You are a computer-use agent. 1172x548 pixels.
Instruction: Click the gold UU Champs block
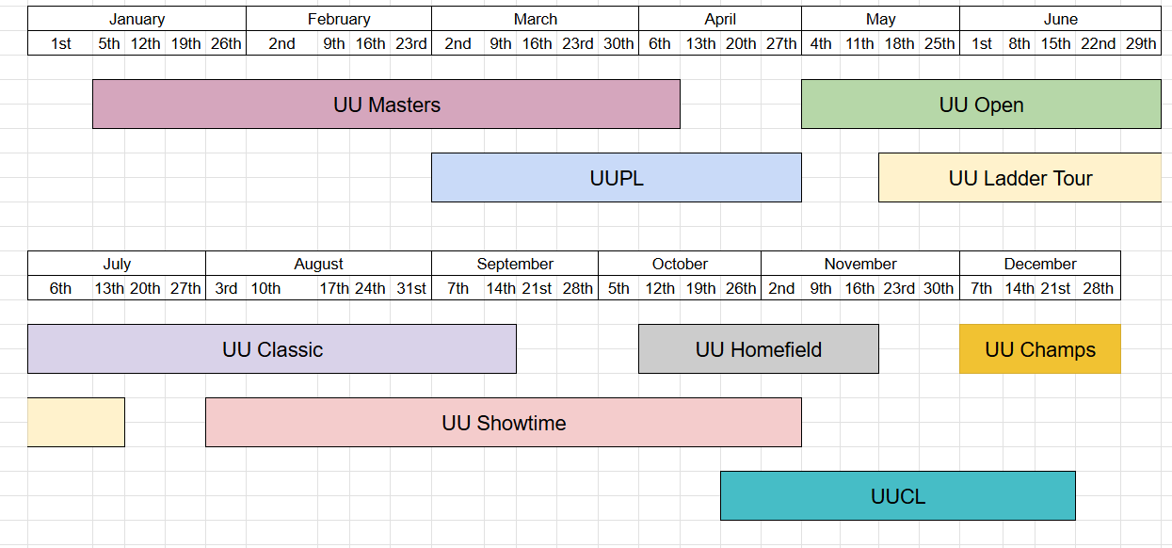coord(1040,349)
